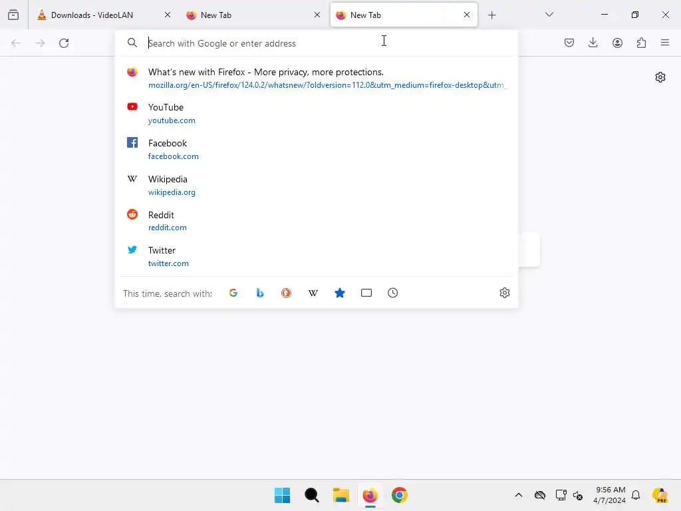Select the Wikipedia suggestion
The image size is (681, 511).
(x=316, y=185)
